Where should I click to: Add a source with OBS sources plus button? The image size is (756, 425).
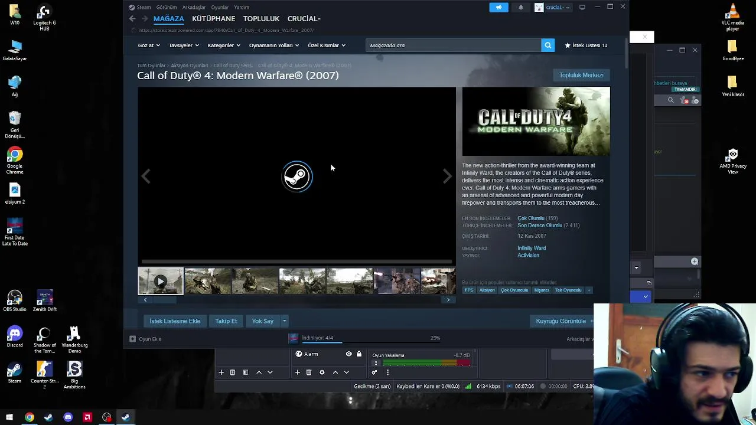click(298, 372)
